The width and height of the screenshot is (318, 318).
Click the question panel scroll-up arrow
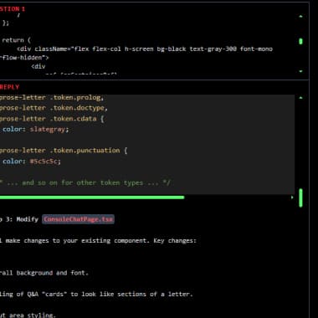click(300, 17)
